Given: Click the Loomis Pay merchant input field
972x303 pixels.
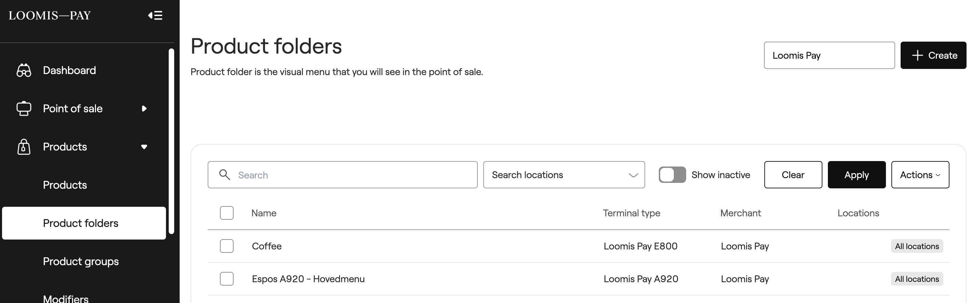Looking at the screenshot, I should click(829, 55).
